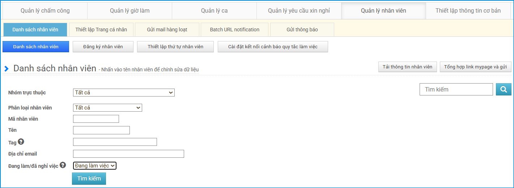Open the Quản lý giờ làm tab
Viewport: 514px width, 188px height.
coord(129,10)
